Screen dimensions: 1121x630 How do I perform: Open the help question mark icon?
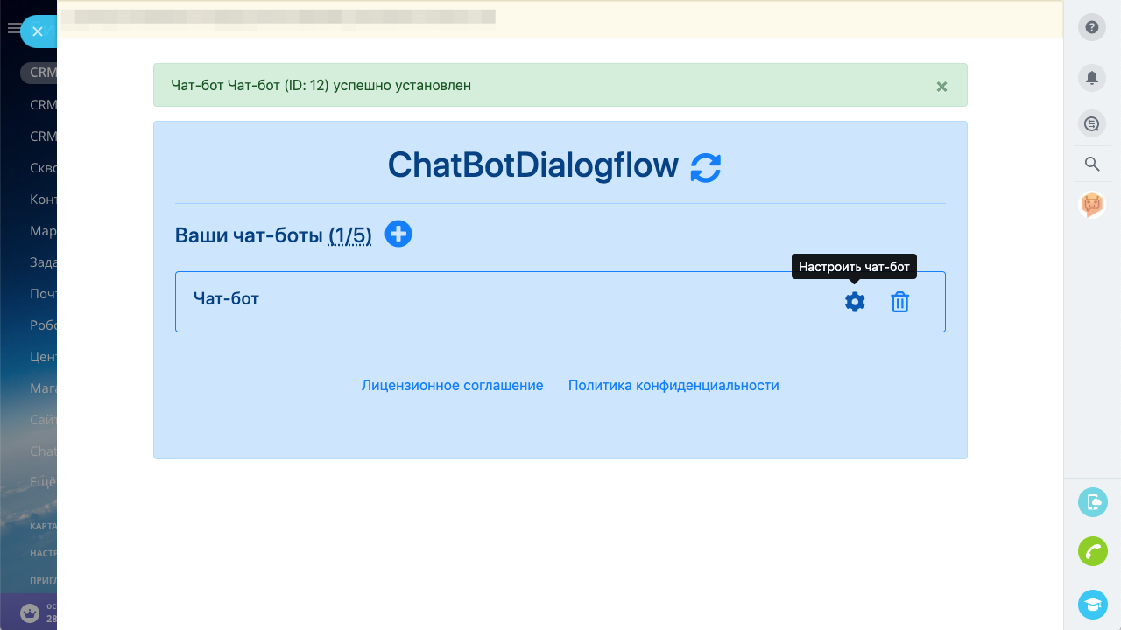click(x=1092, y=27)
